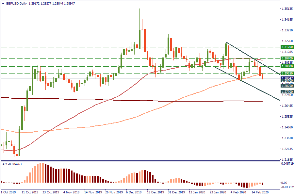The image size is (294, 196).
Task: Select the 1.30700 resistance level label
Action: pyautogui.click(x=287, y=58)
